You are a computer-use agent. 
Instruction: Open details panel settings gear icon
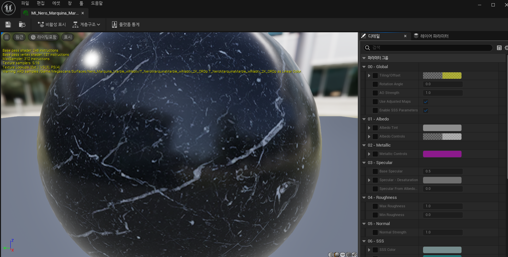pos(506,48)
